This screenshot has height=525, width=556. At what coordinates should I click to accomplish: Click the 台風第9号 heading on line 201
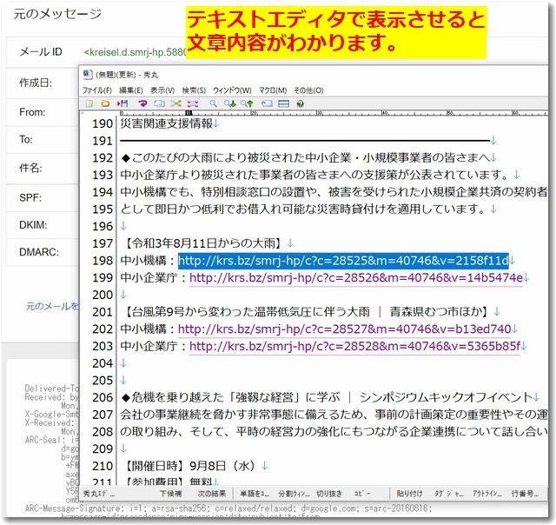click(305, 312)
